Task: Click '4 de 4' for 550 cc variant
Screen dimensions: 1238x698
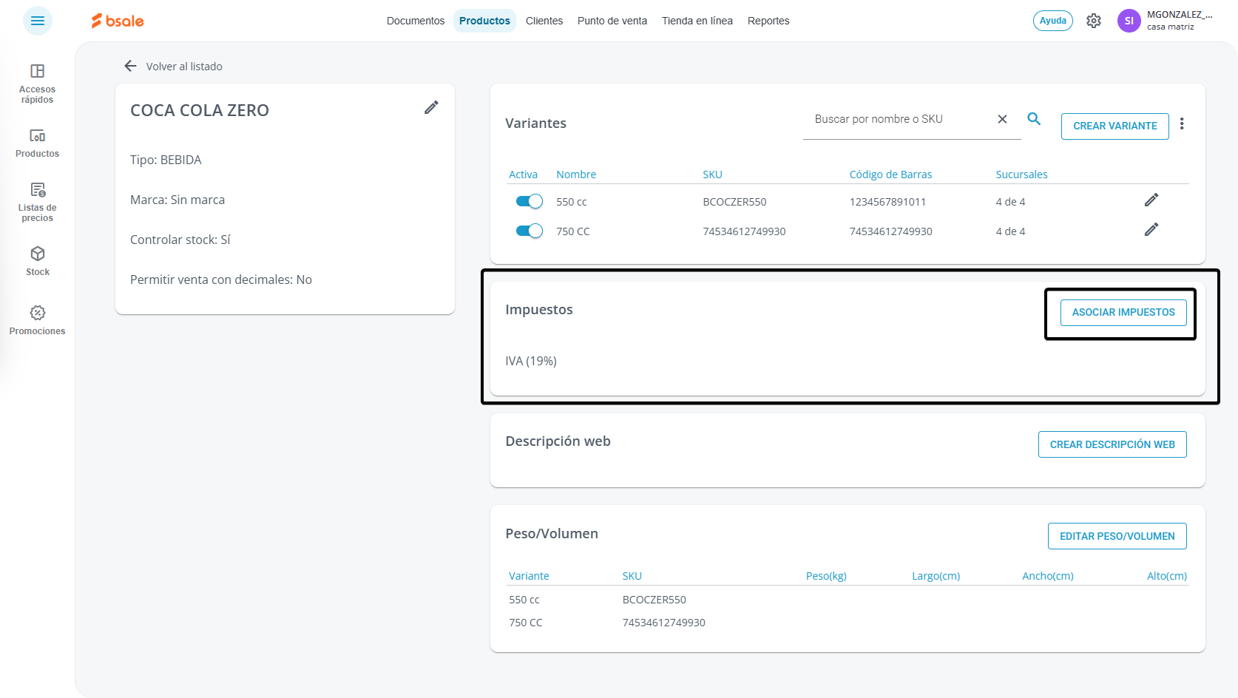Action: 1010,202
